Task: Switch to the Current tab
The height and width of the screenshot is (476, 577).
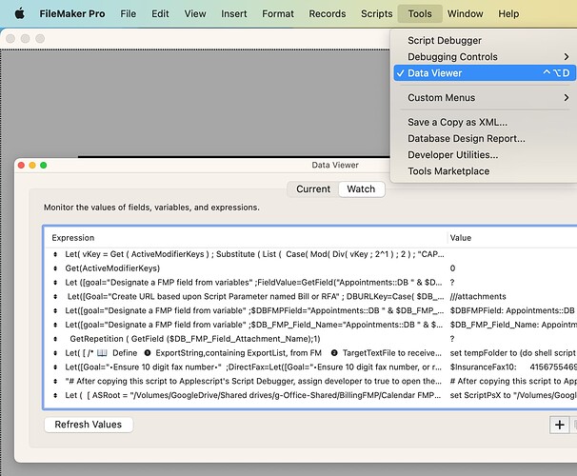Action: pyautogui.click(x=313, y=189)
